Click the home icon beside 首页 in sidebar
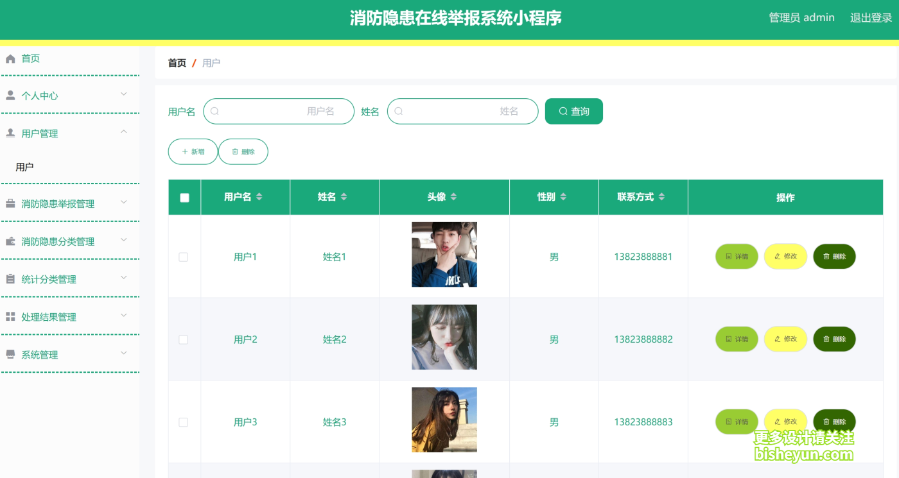Viewport: 899px width, 478px height. [x=9, y=58]
